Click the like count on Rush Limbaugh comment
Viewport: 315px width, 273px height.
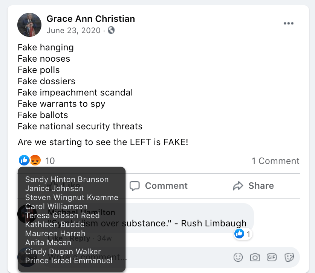[x=243, y=234]
